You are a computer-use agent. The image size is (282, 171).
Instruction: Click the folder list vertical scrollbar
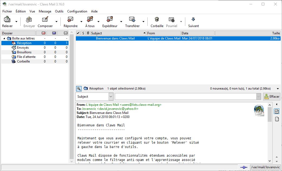(x=72, y=97)
